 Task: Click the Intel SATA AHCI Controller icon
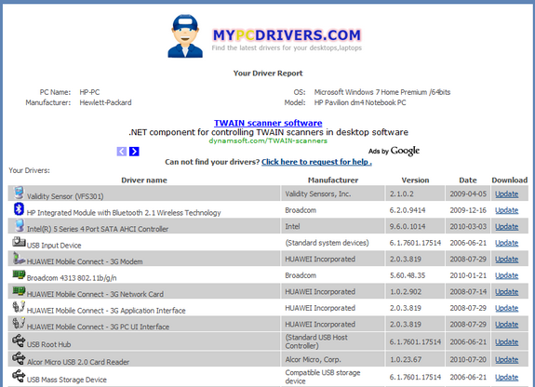pyautogui.click(x=20, y=225)
